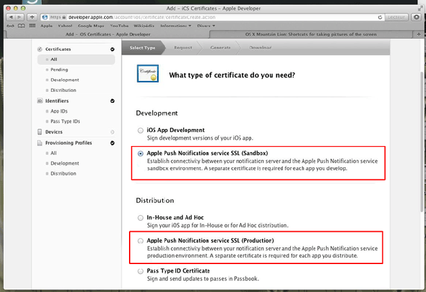Screen dimensions: 426x292
Task: Open the Wikipédia bookmark
Action: (x=144, y=26)
